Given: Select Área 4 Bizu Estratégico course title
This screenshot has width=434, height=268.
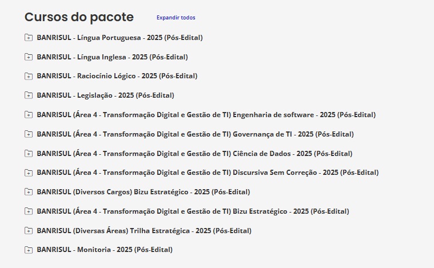Looking at the screenshot, I should click(193, 211).
